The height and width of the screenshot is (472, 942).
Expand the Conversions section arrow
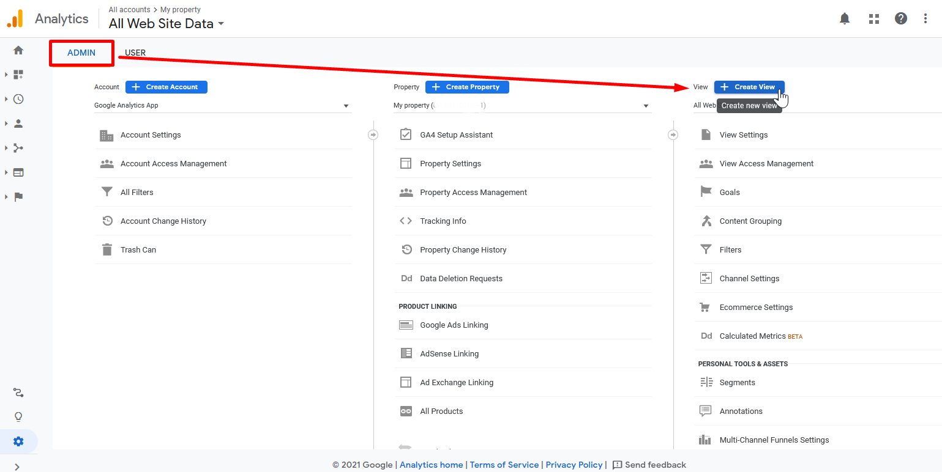(6, 197)
